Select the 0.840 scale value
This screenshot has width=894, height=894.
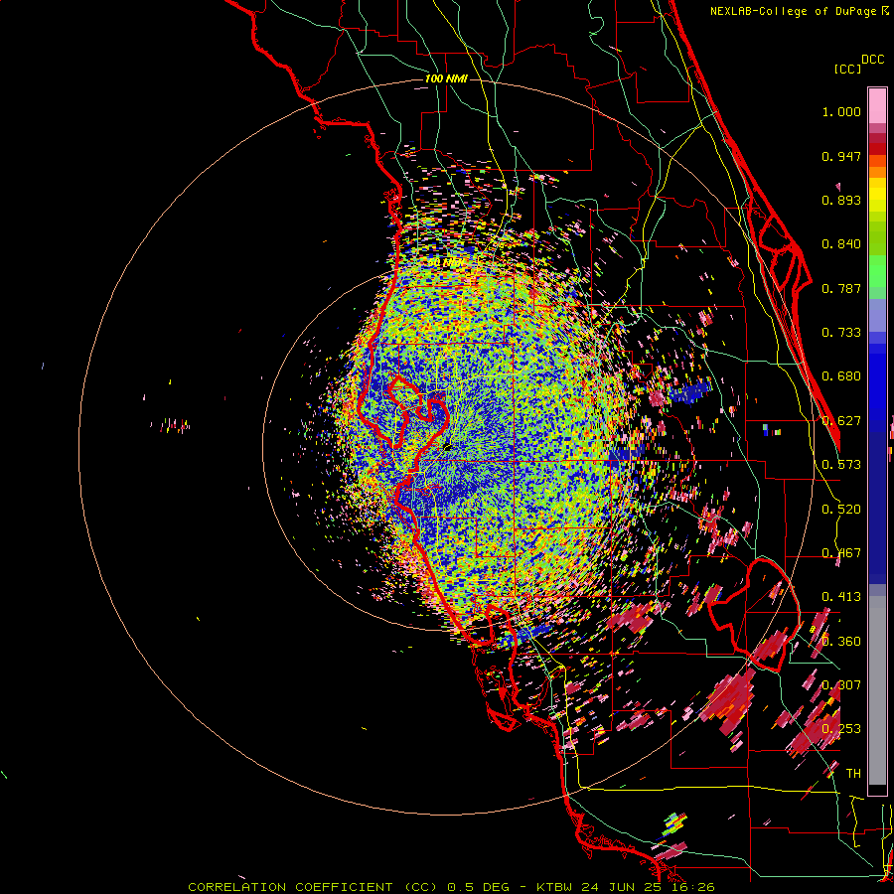pos(841,244)
